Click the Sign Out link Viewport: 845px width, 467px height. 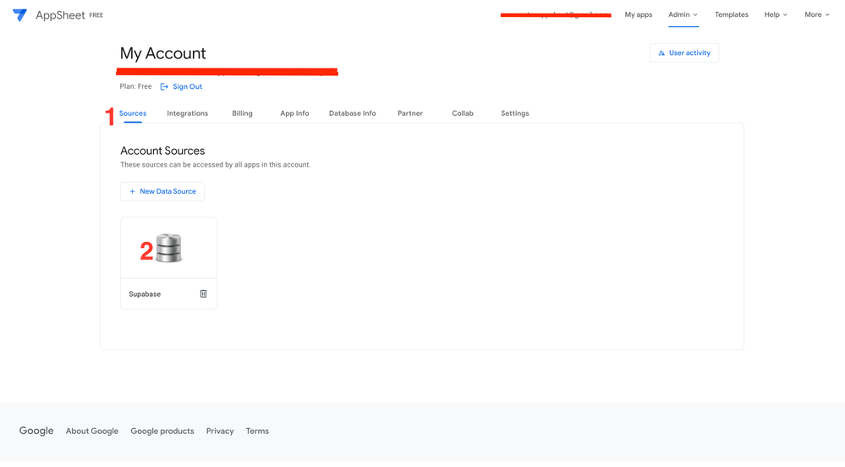pos(187,87)
